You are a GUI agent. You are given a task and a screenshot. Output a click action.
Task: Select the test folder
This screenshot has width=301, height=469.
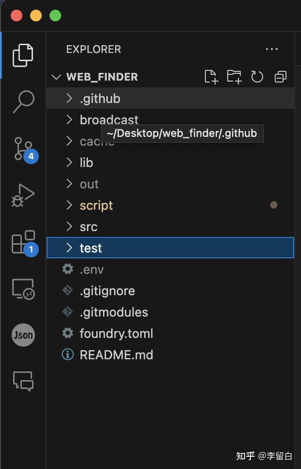[91, 248]
